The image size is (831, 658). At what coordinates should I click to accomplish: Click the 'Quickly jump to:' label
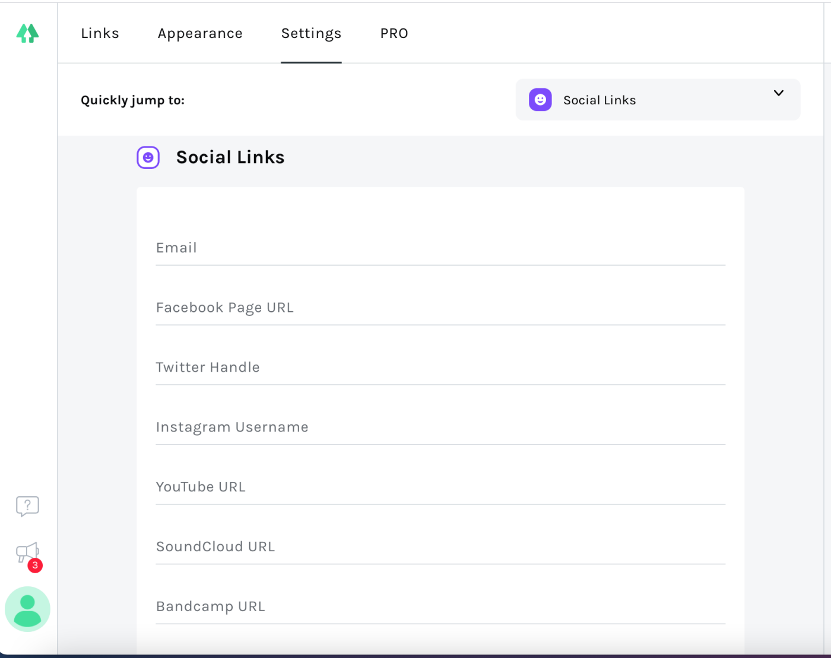click(x=132, y=100)
